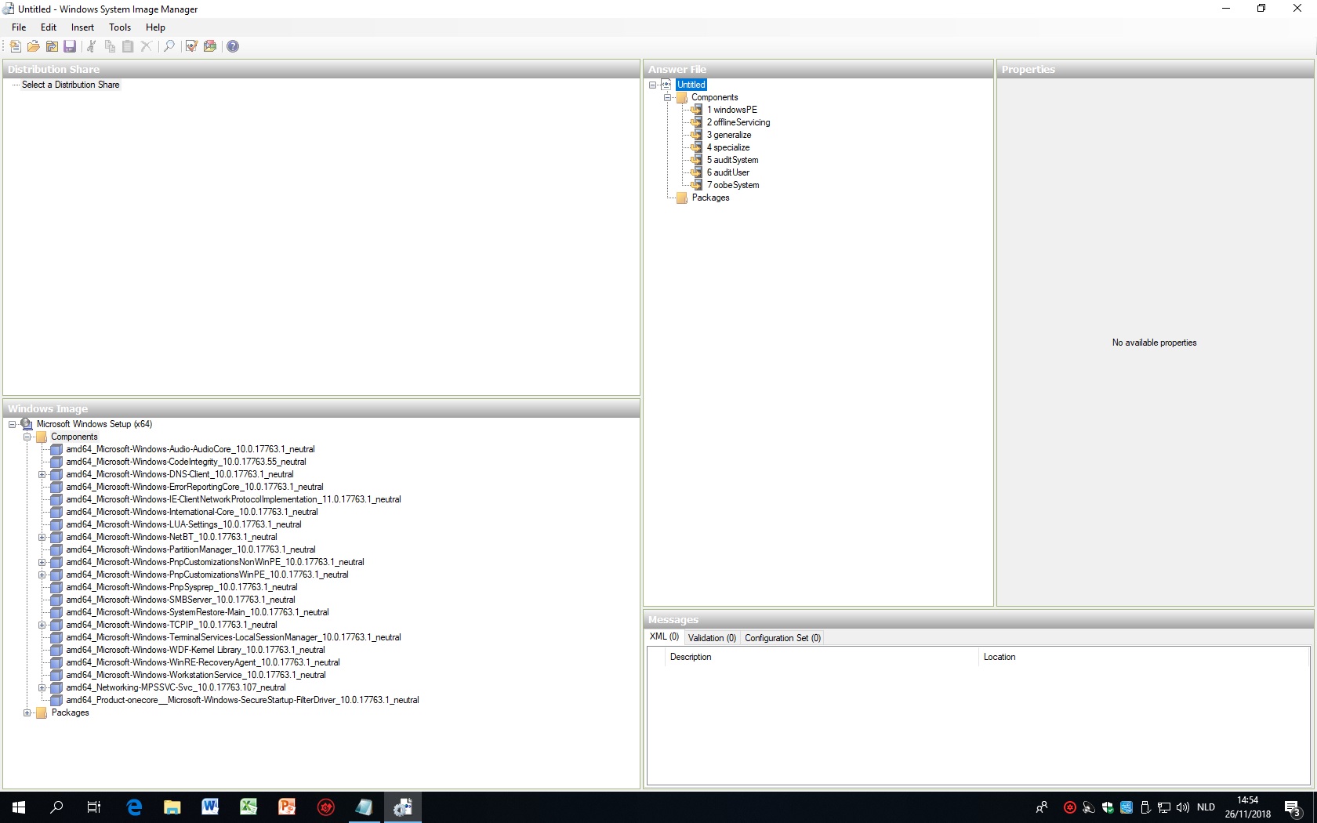Collapse the Untitled answer file node
The width and height of the screenshot is (1317, 823).
coord(652,85)
